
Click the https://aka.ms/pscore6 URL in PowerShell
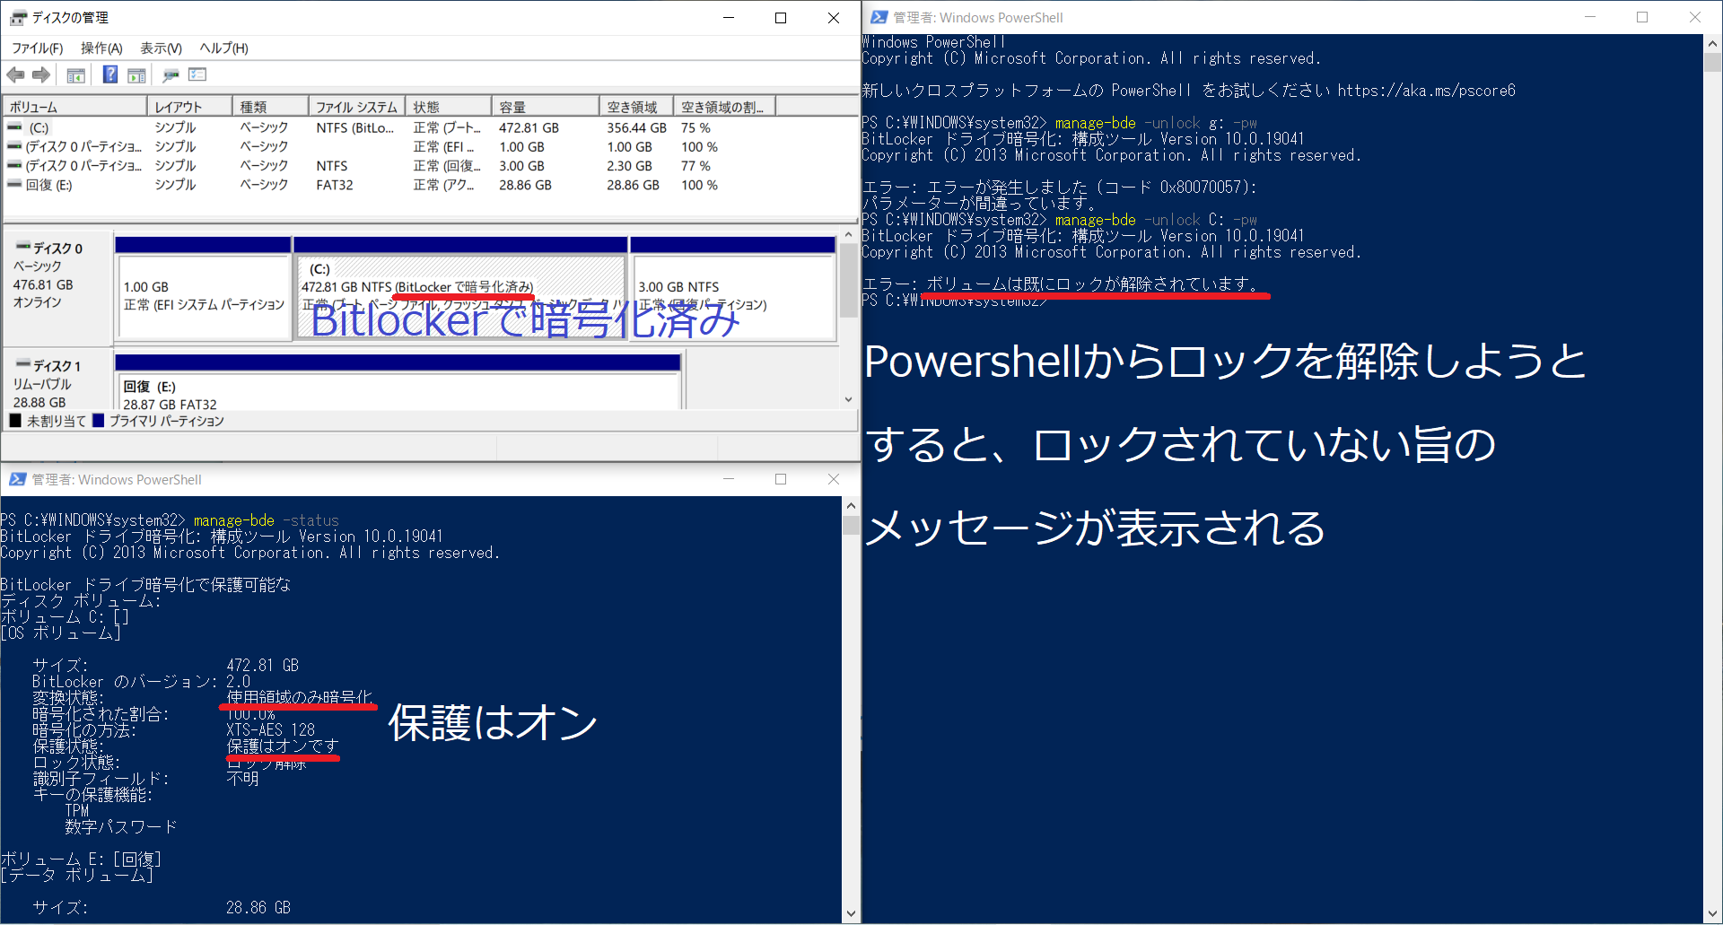pos(1426,90)
